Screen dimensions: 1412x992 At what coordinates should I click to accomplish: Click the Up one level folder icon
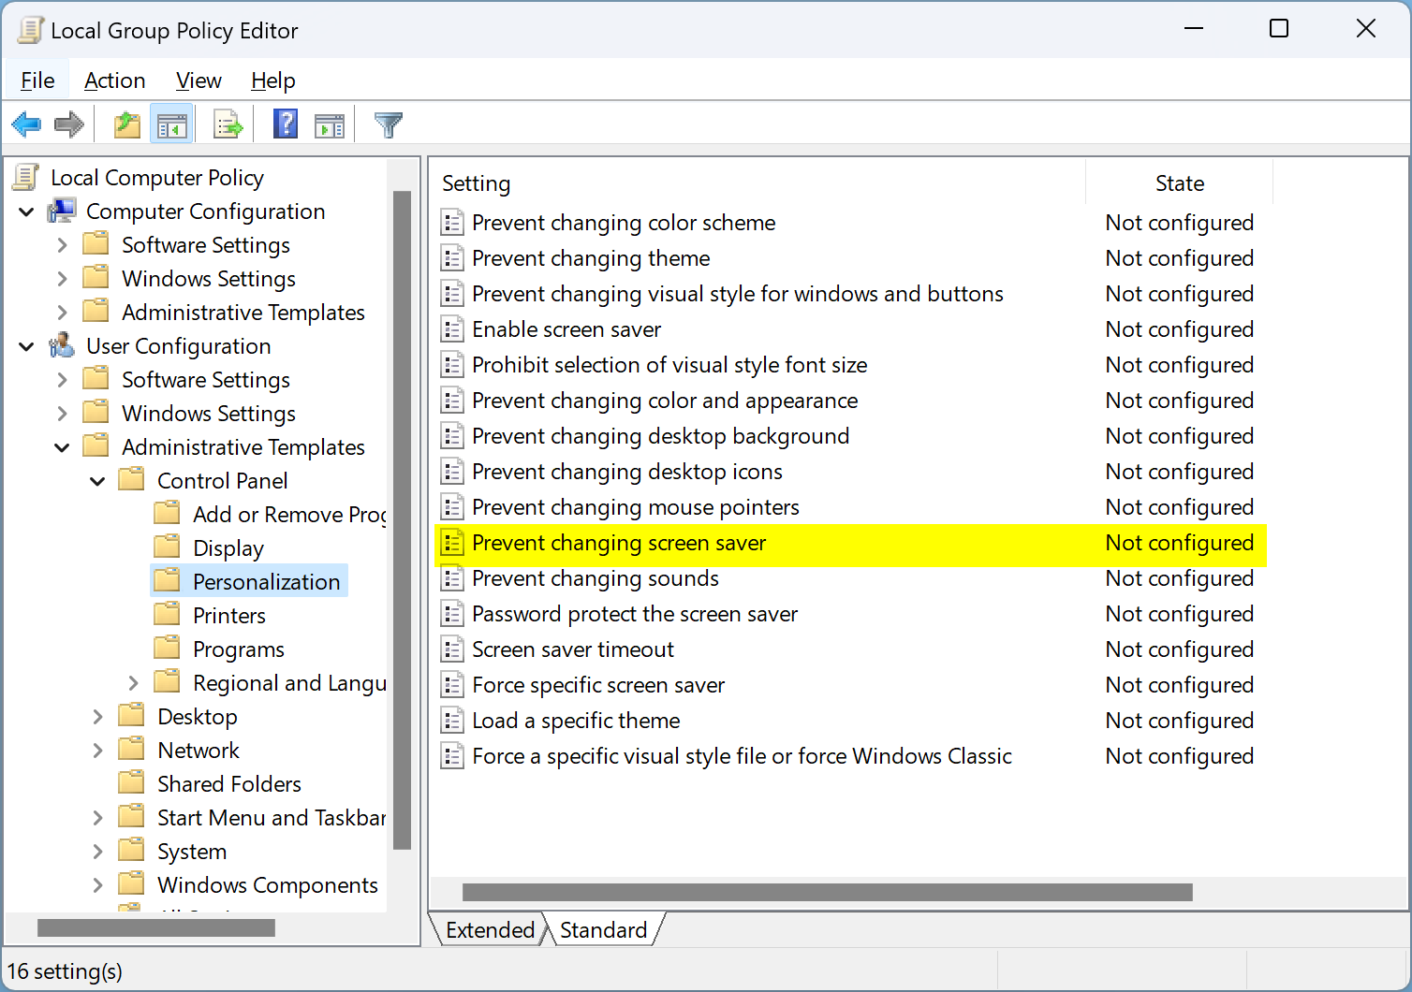click(127, 124)
